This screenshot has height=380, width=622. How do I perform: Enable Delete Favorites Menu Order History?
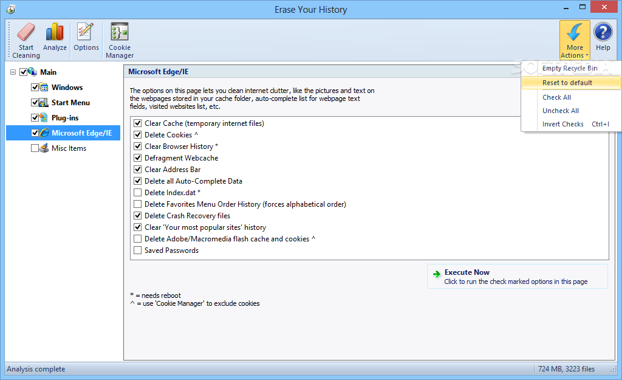pos(138,204)
